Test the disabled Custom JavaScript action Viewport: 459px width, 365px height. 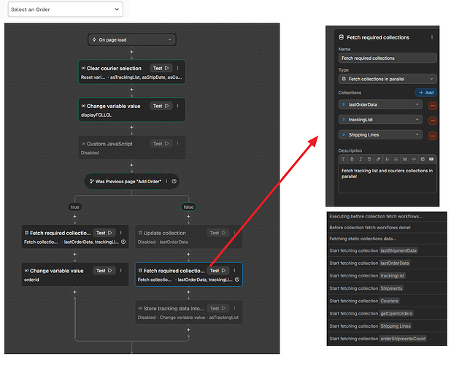(161, 144)
